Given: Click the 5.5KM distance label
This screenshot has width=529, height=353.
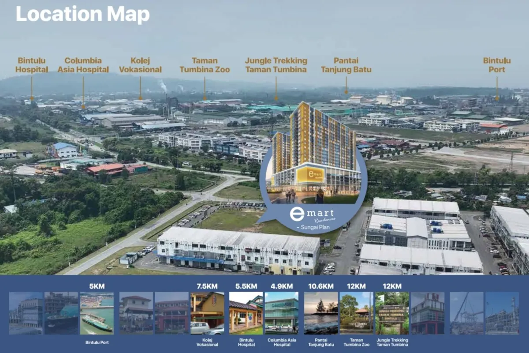Looking at the screenshot, I should pos(246,286).
